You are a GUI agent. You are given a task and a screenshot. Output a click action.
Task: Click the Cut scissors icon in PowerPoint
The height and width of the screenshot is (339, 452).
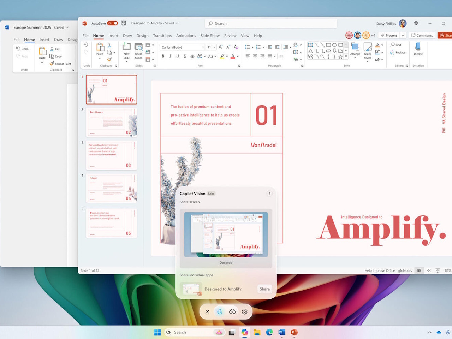tap(109, 45)
